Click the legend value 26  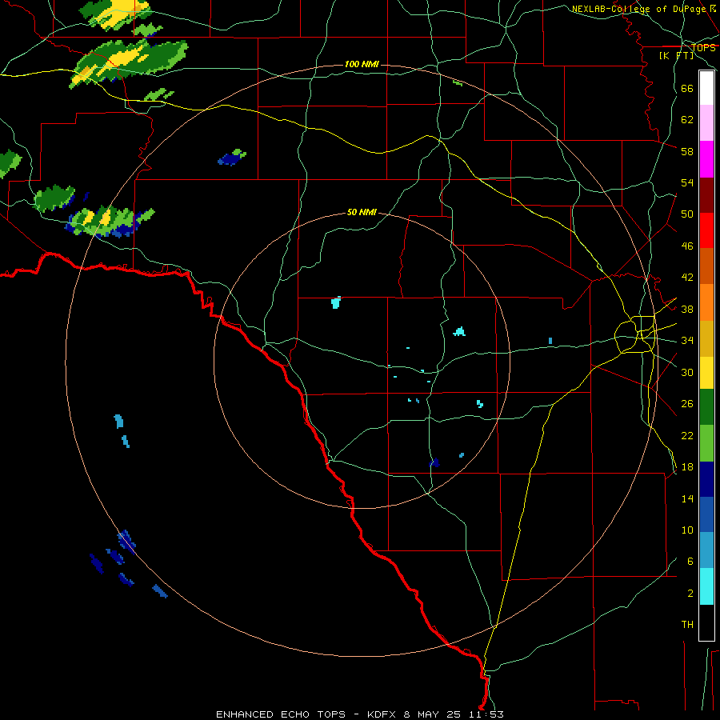pos(687,404)
